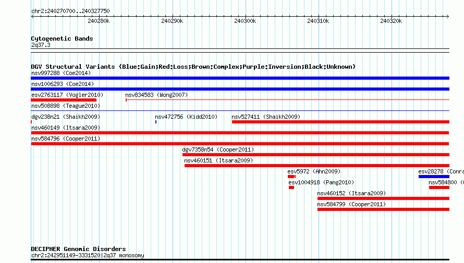Click the esv2763117 (Vogler2010) text label

67,95
